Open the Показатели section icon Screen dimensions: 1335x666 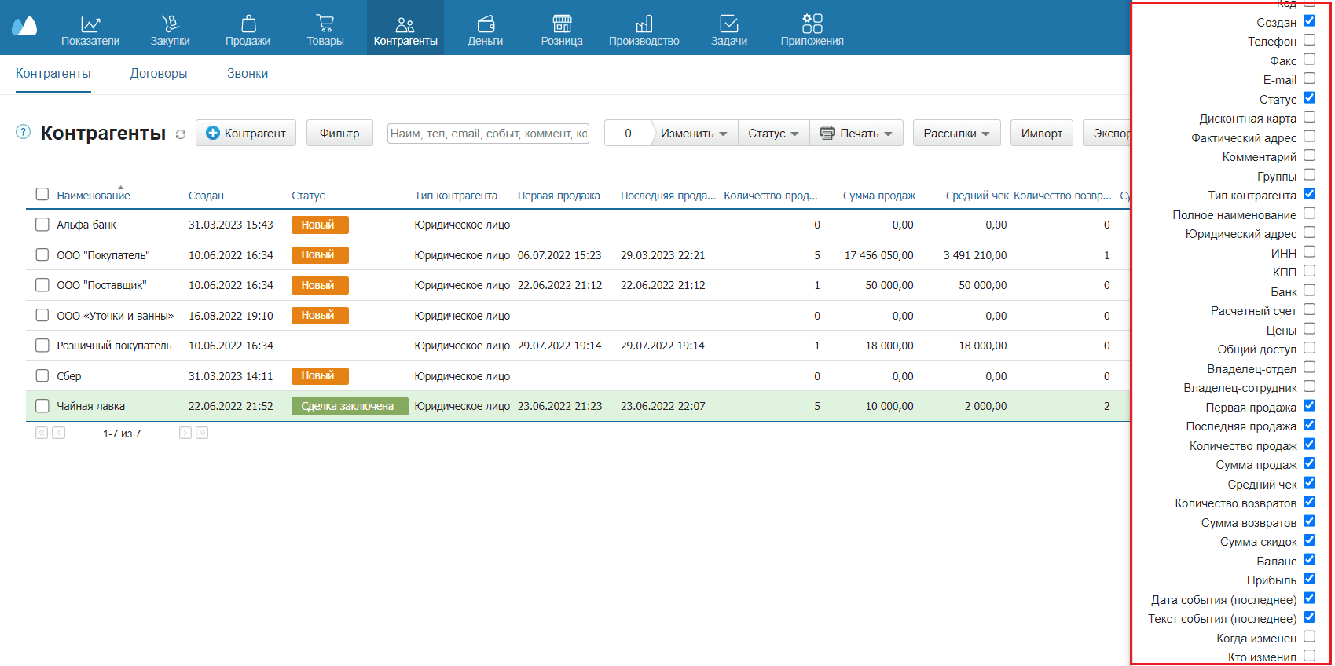click(x=90, y=24)
